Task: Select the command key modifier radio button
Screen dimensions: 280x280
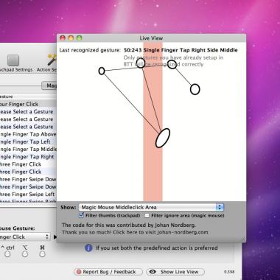Action: click(x=42, y=254)
